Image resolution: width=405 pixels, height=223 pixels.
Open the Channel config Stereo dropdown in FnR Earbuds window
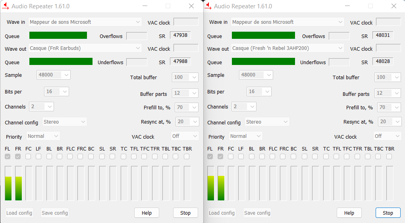click(x=64, y=122)
